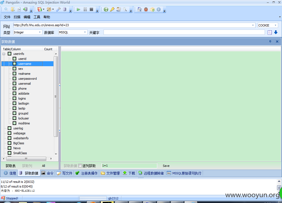Open the Integer type dropdown

40,32
